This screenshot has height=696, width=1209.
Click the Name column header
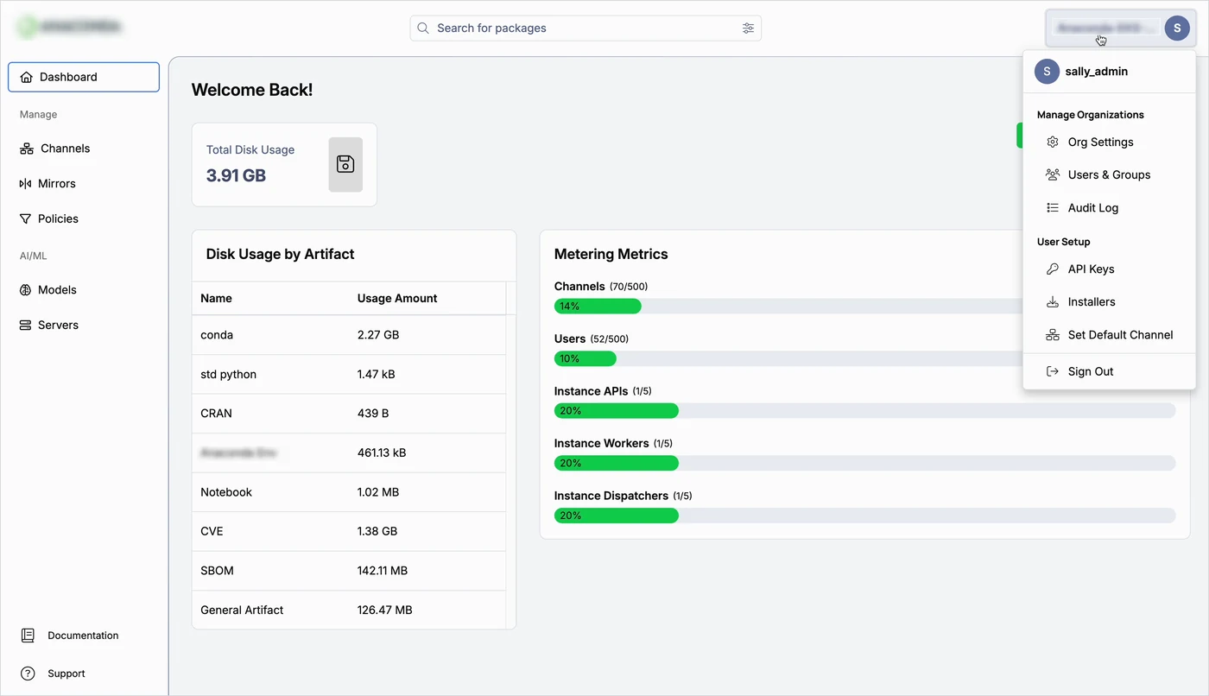click(216, 298)
